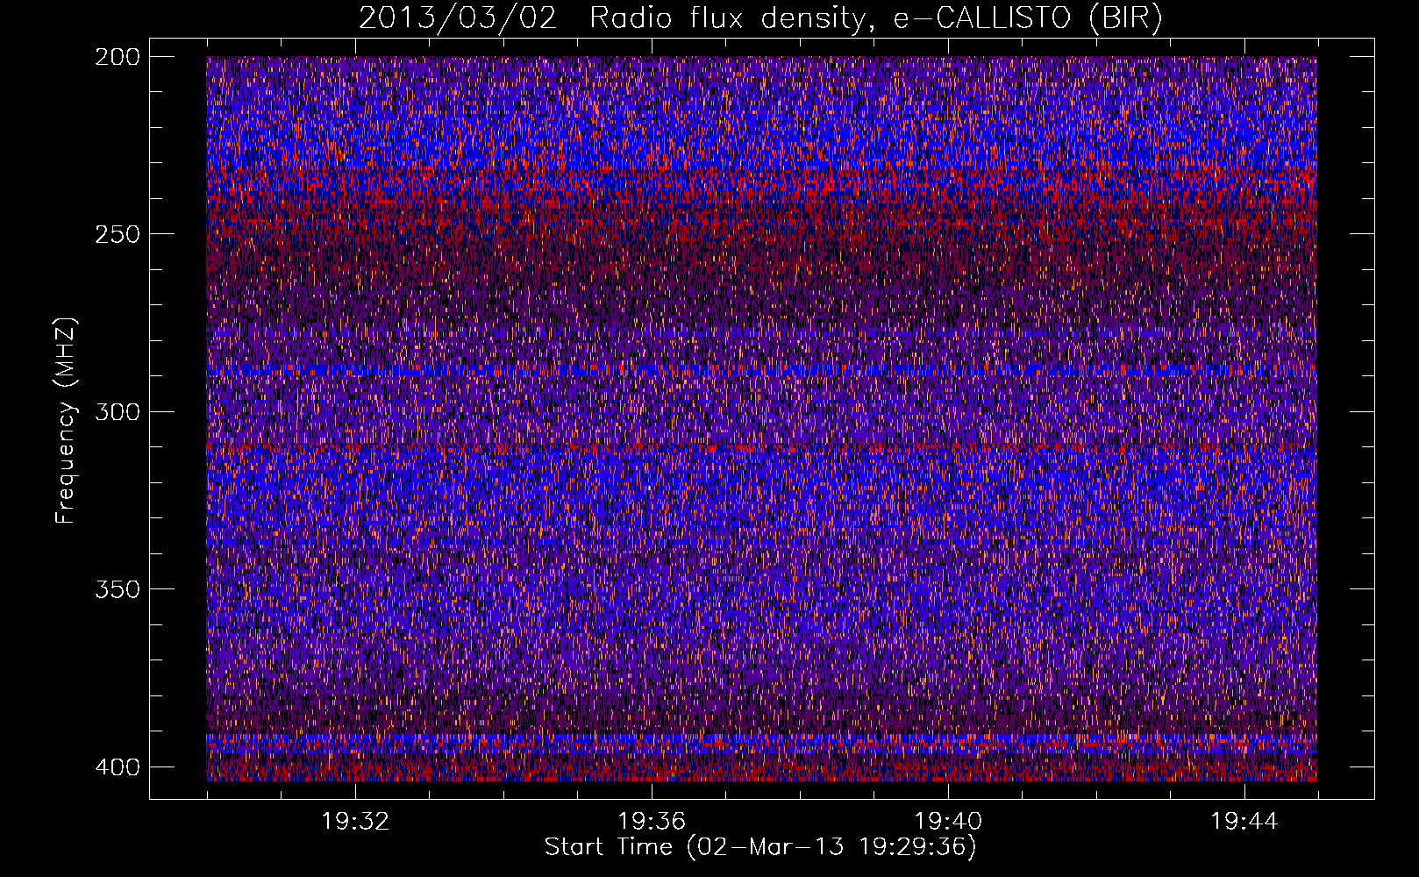Click the 19:36 time tick label
The height and width of the screenshot is (877, 1419).
pyautogui.click(x=652, y=822)
